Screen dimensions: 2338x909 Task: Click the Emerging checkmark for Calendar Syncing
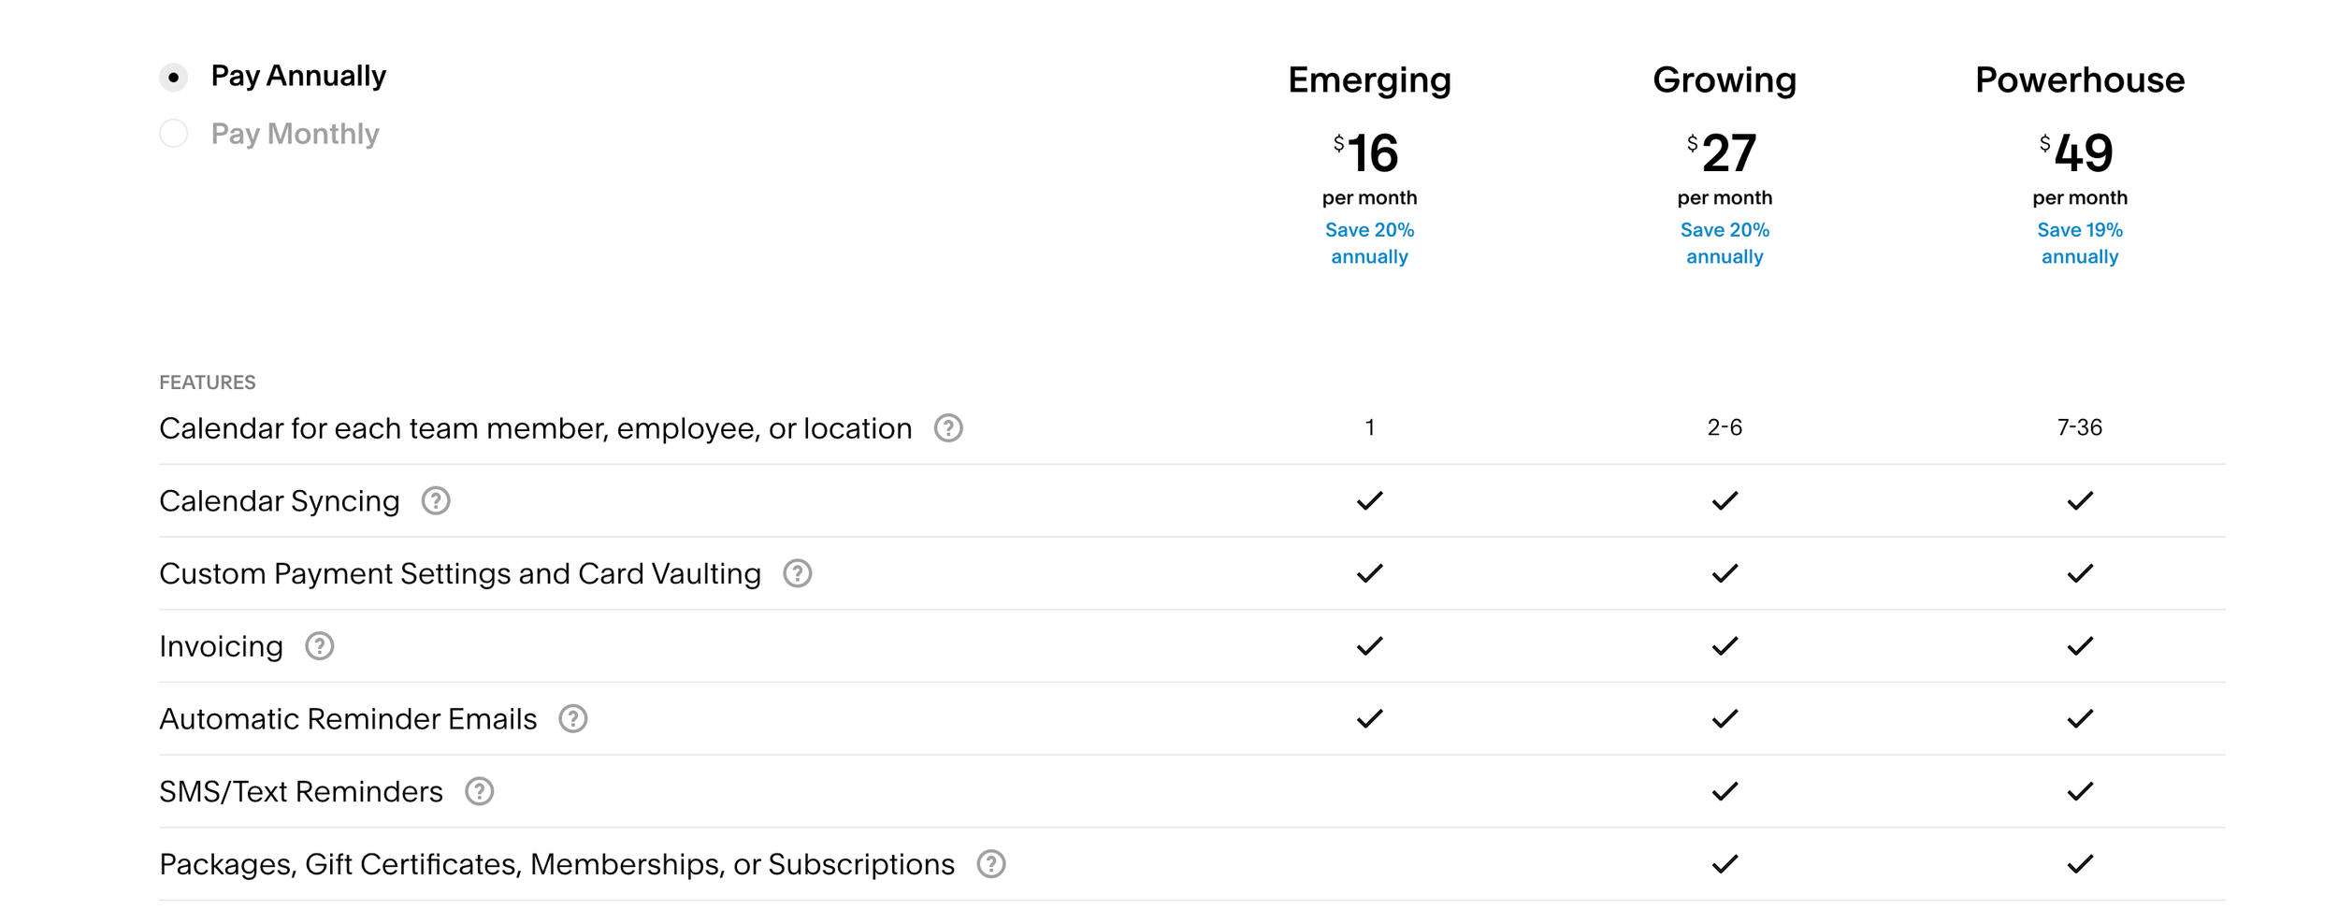pos(1369,501)
